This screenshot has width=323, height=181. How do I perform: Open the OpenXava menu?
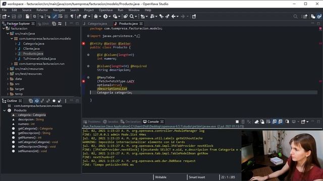105,10
